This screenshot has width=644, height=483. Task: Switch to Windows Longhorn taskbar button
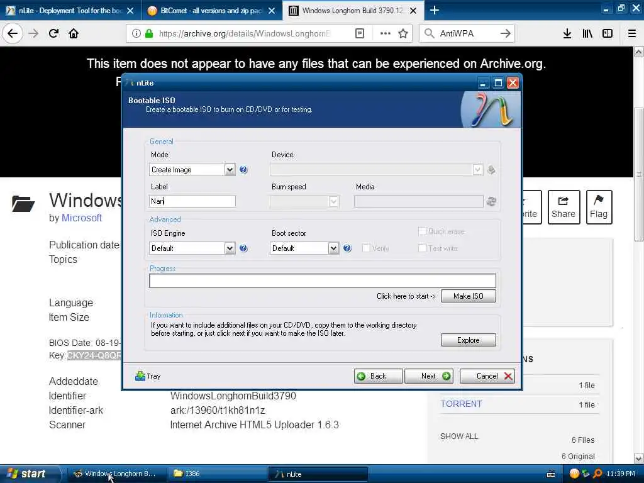[116, 474]
